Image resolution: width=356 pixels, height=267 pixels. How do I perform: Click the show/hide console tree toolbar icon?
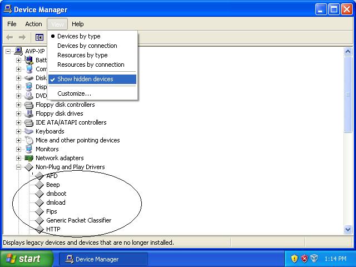tap(39, 37)
